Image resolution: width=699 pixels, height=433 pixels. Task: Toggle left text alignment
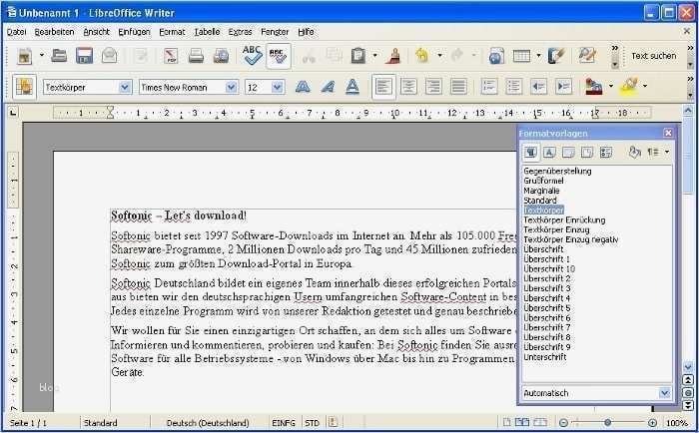click(x=383, y=87)
